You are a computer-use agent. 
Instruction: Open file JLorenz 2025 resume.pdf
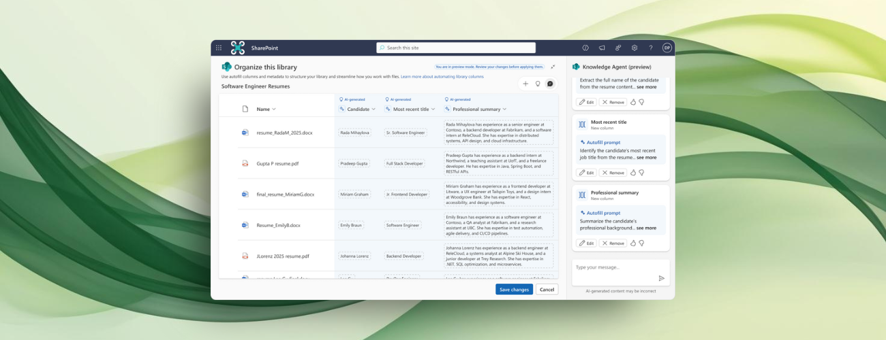[x=283, y=256]
